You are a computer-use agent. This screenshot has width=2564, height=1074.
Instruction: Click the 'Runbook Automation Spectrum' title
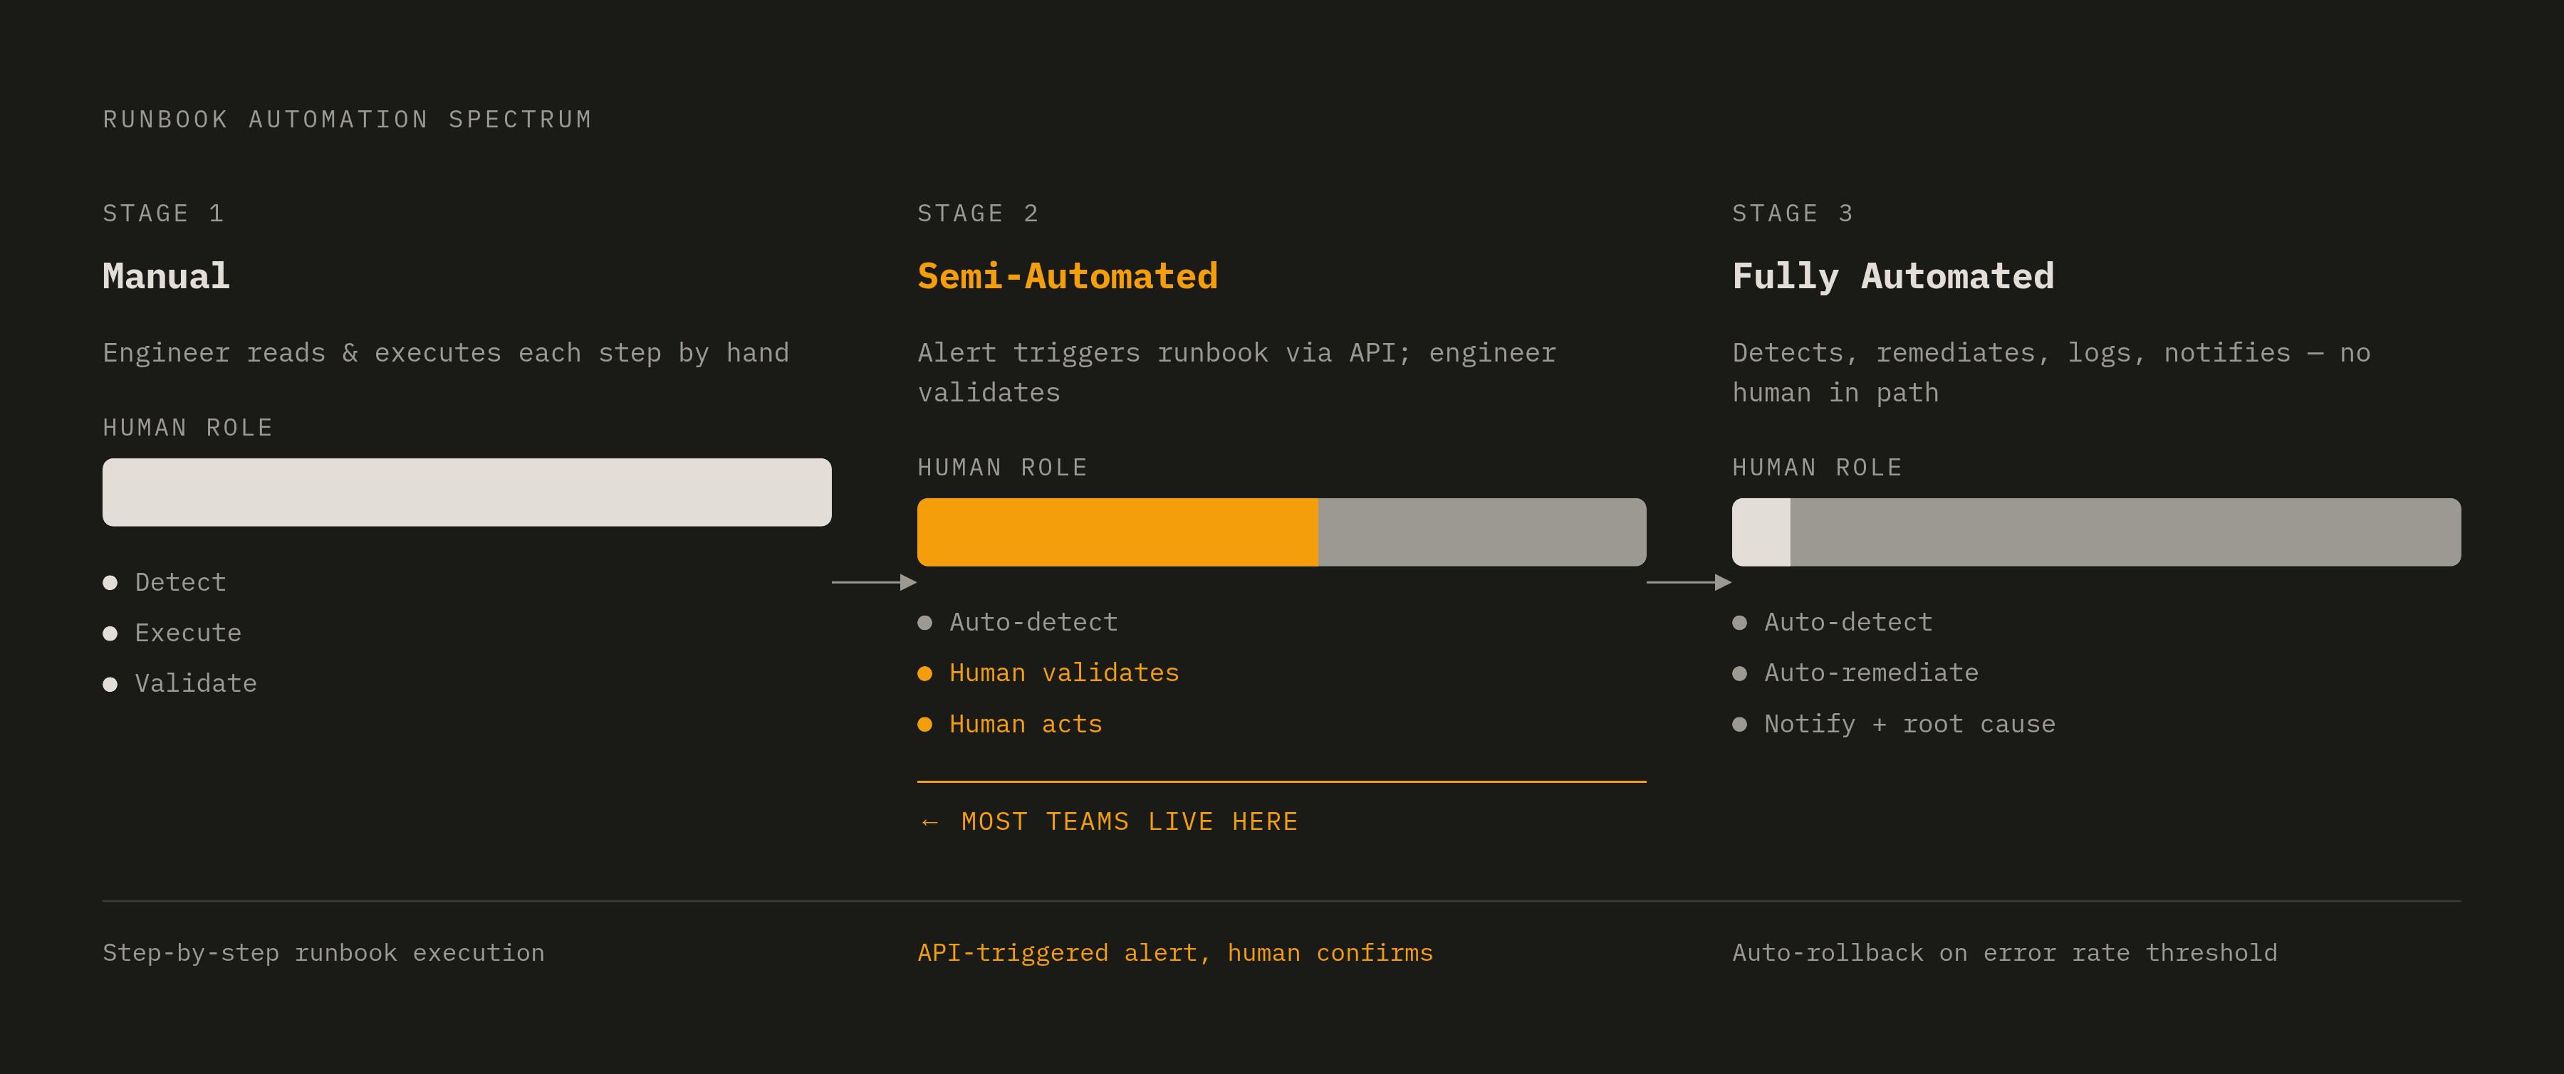click(348, 120)
